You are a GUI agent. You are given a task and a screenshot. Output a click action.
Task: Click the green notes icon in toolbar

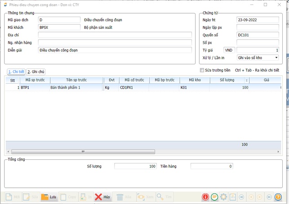214,197
